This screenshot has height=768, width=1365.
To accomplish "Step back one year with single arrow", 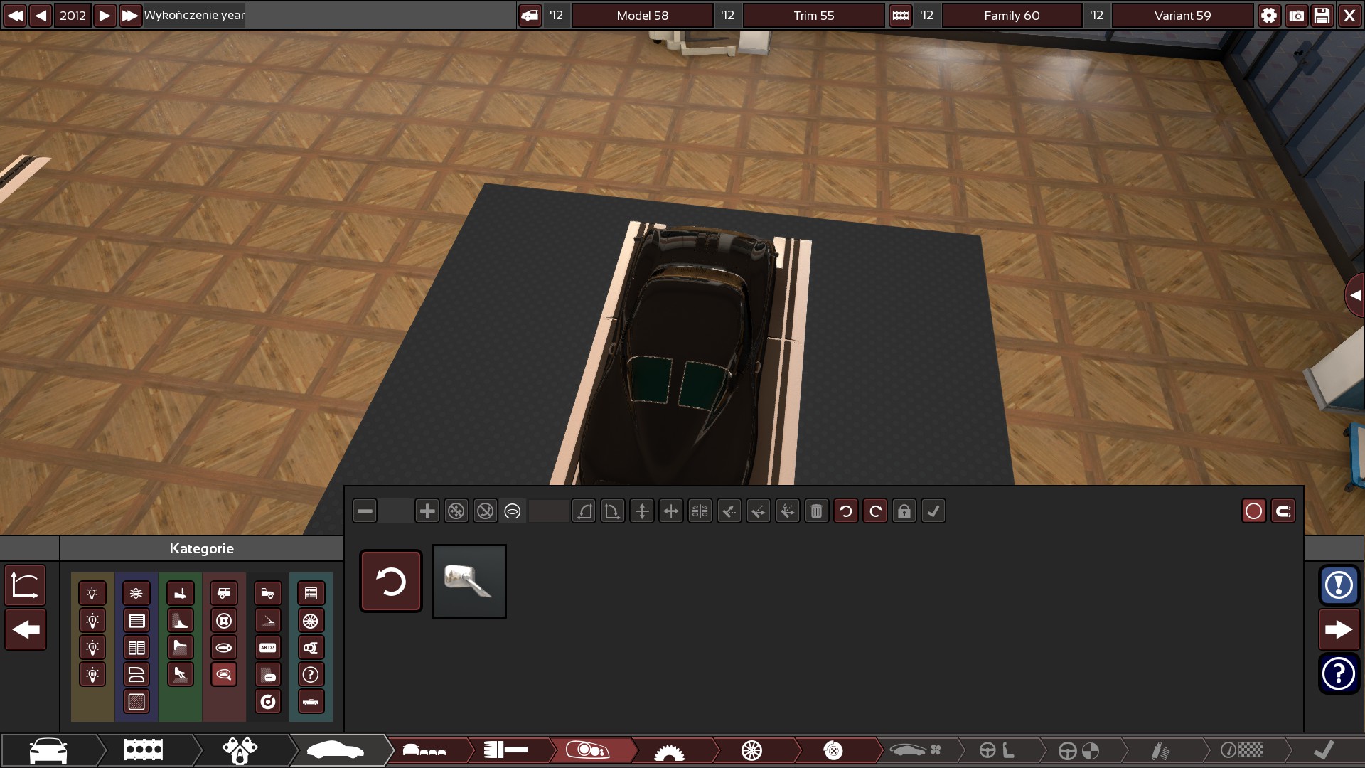I will [41, 15].
